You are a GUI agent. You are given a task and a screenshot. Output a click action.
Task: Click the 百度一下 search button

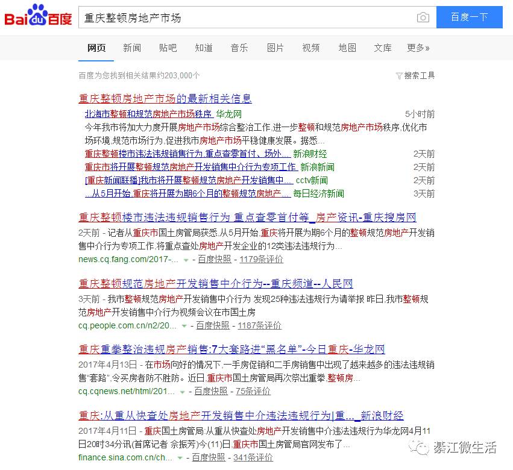click(469, 17)
